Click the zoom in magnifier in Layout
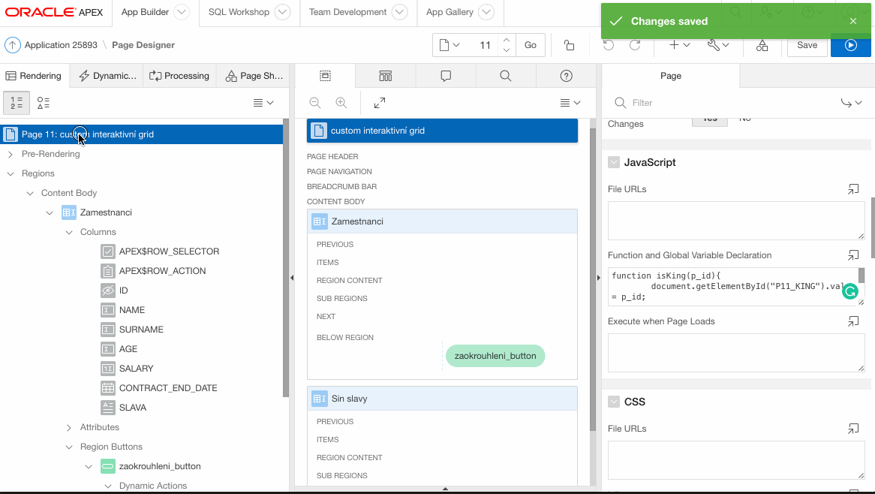This screenshot has height=494, width=875. pyautogui.click(x=341, y=103)
